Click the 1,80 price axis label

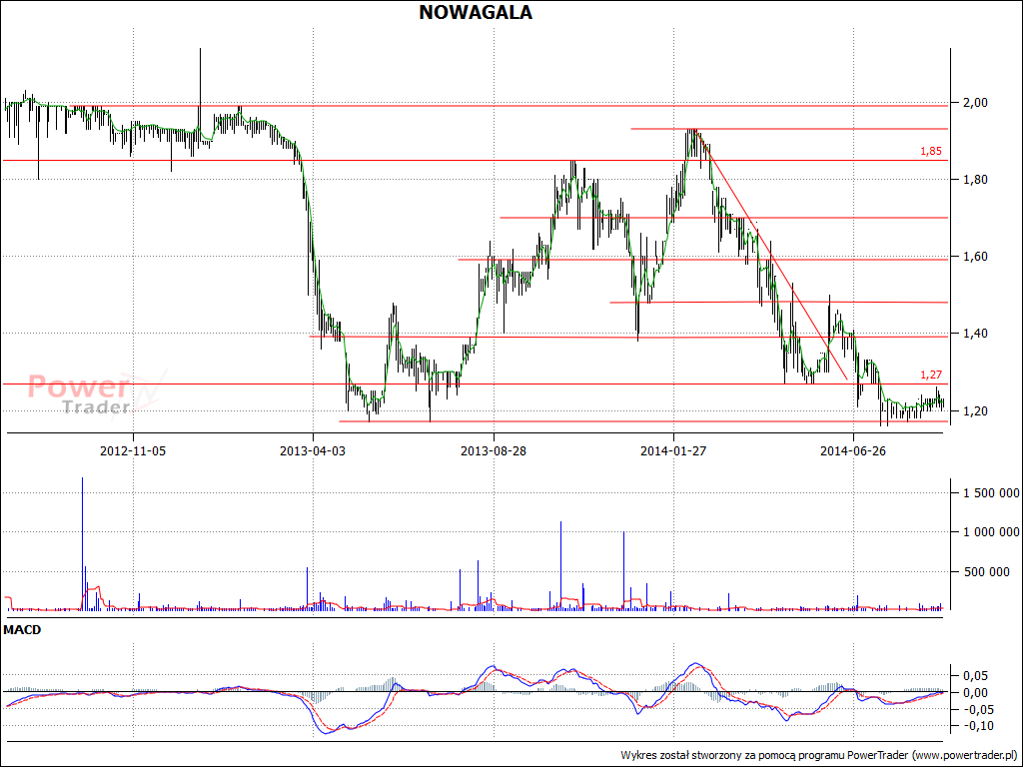click(x=974, y=180)
